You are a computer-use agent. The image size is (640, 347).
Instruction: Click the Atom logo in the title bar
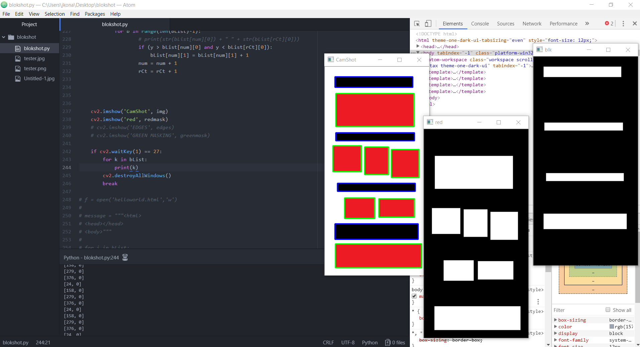pos(4,5)
